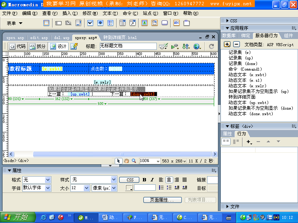Screen dimensions: 298x223
Task: Toggle Bold formatting
Action: point(145,180)
